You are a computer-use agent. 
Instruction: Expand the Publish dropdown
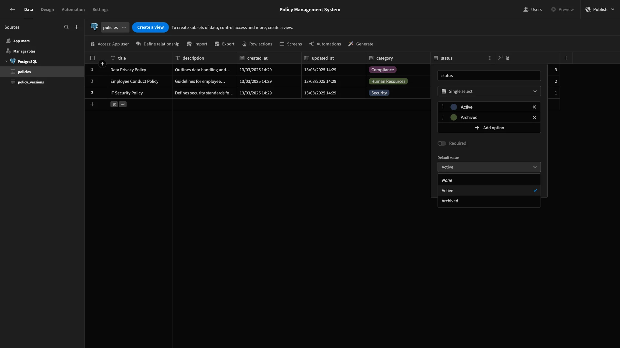[x=613, y=10]
